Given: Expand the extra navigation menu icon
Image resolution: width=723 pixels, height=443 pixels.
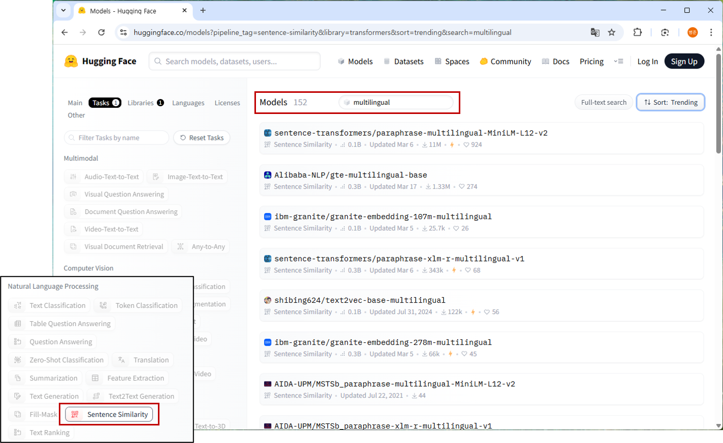Looking at the screenshot, I should pyautogui.click(x=618, y=61).
